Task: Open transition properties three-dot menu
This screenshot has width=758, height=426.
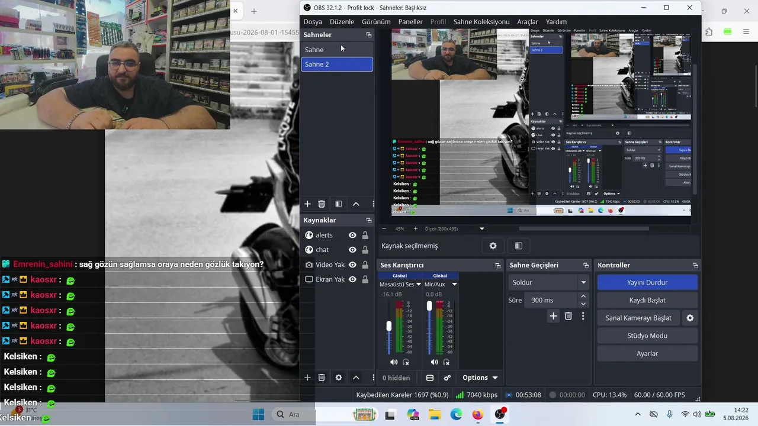Action: click(x=583, y=317)
